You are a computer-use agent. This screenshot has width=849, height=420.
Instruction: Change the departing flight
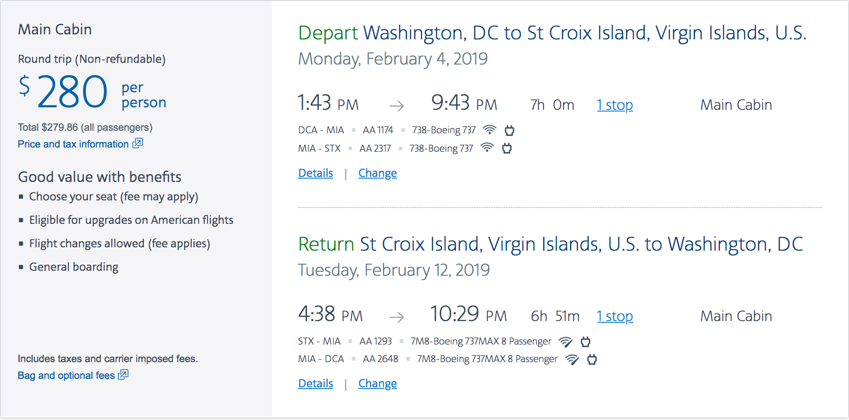377,173
